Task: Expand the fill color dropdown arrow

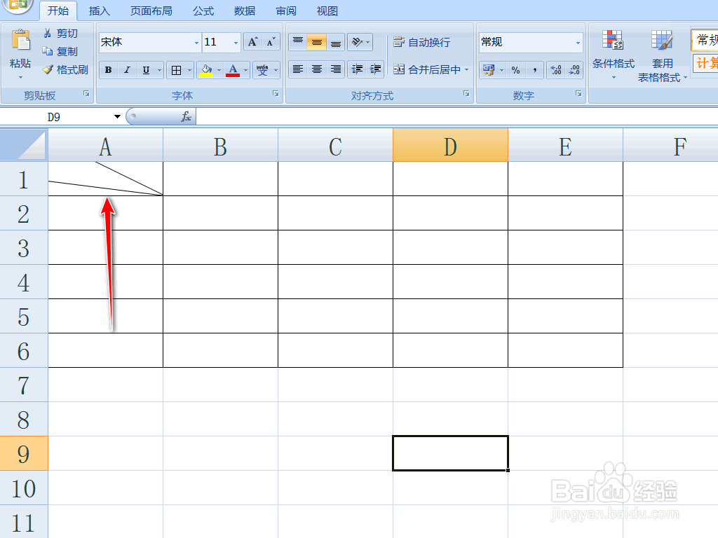Action: click(219, 70)
